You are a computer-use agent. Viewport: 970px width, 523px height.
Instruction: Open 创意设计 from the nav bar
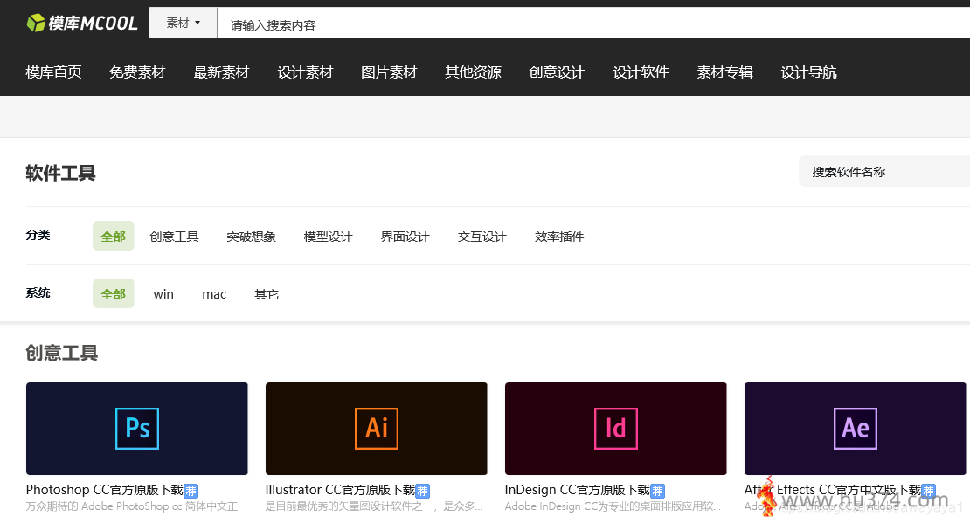click(x=557, y=72)
